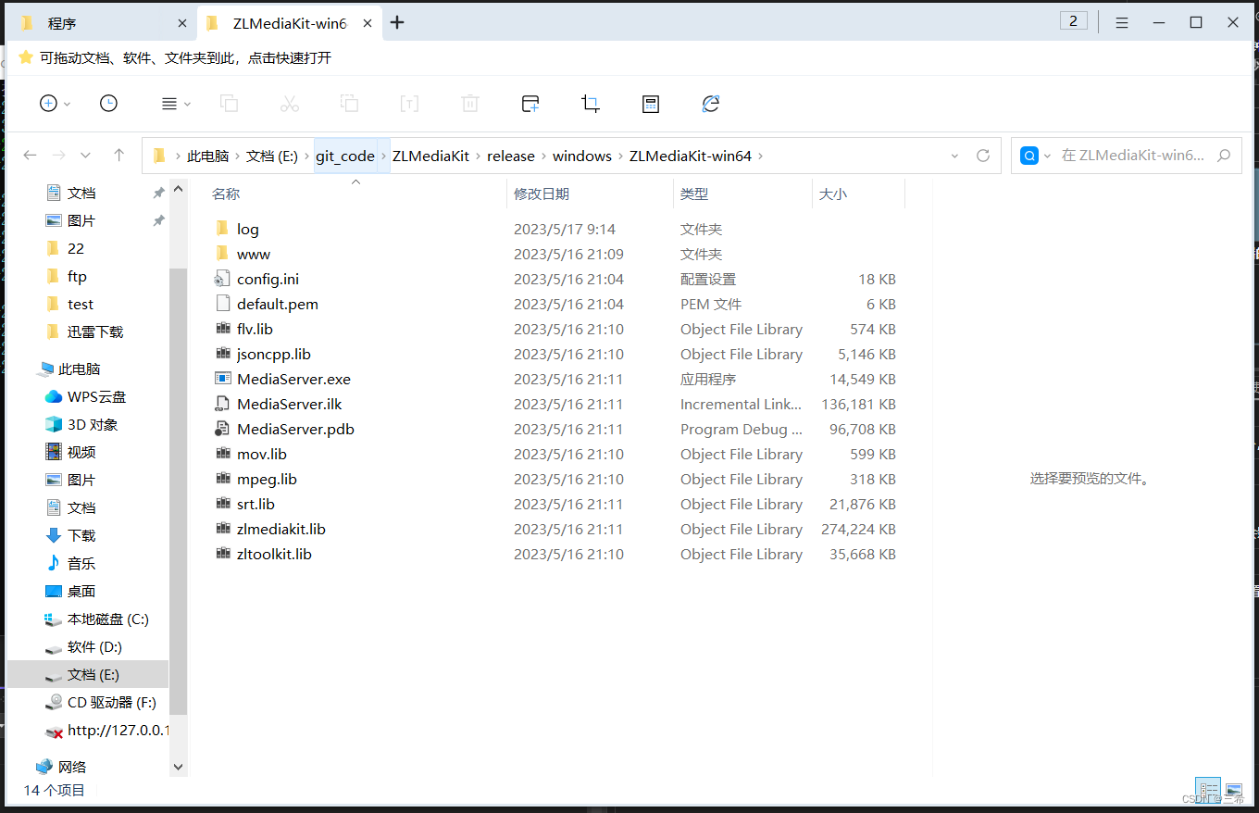Image resolution: width=1259 pixels, height=813 pixels.
Task: Select MediaServer.pdb file
Action: (295, 429)
